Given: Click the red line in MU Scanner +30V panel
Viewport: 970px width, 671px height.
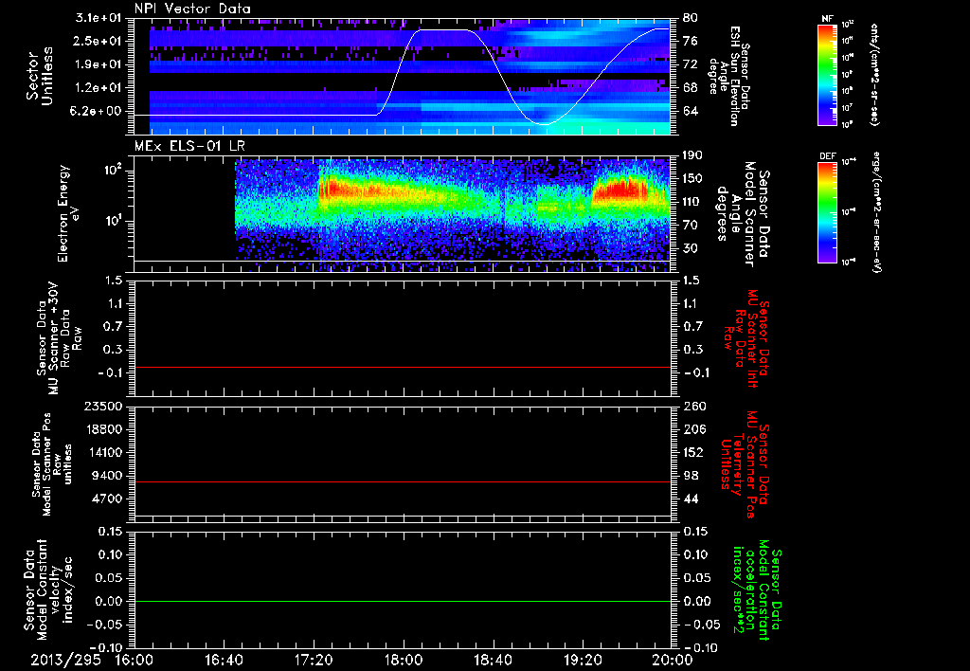Looking at the screenshot, I should [x=403, y=367].
